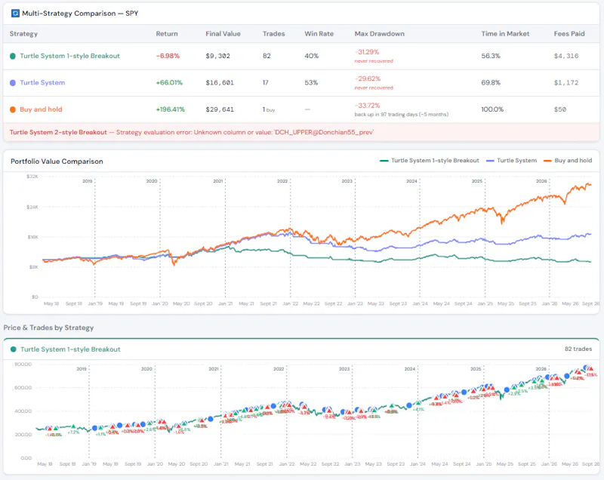Click the green dot in the price chart card header

(x=14, y=349)
